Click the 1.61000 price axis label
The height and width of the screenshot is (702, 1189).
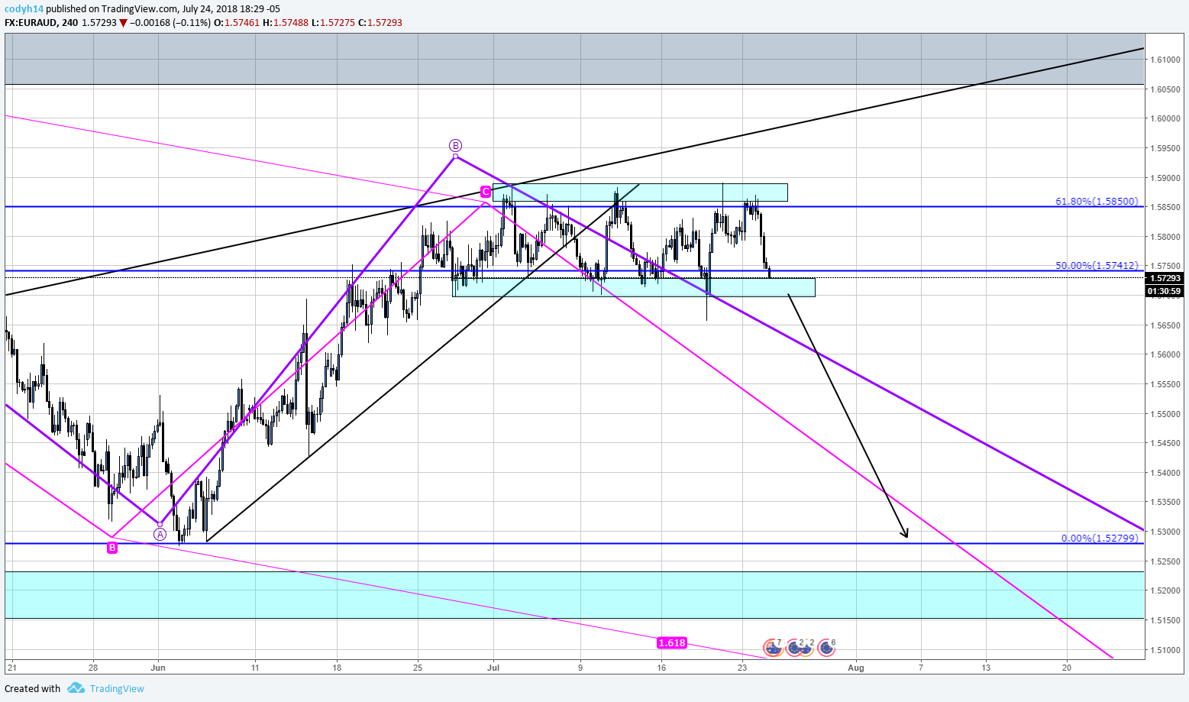click(1166, 60)
